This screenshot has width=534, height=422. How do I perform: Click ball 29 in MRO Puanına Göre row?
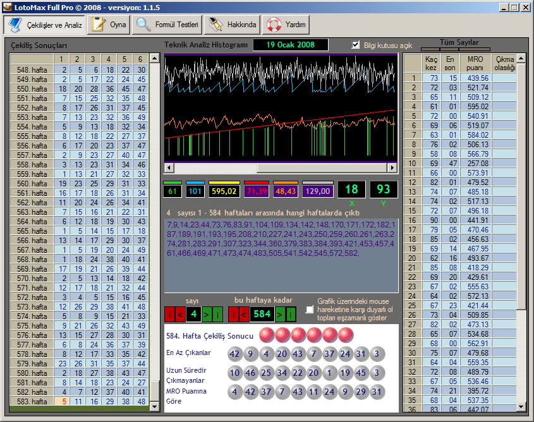coord(361,392)
